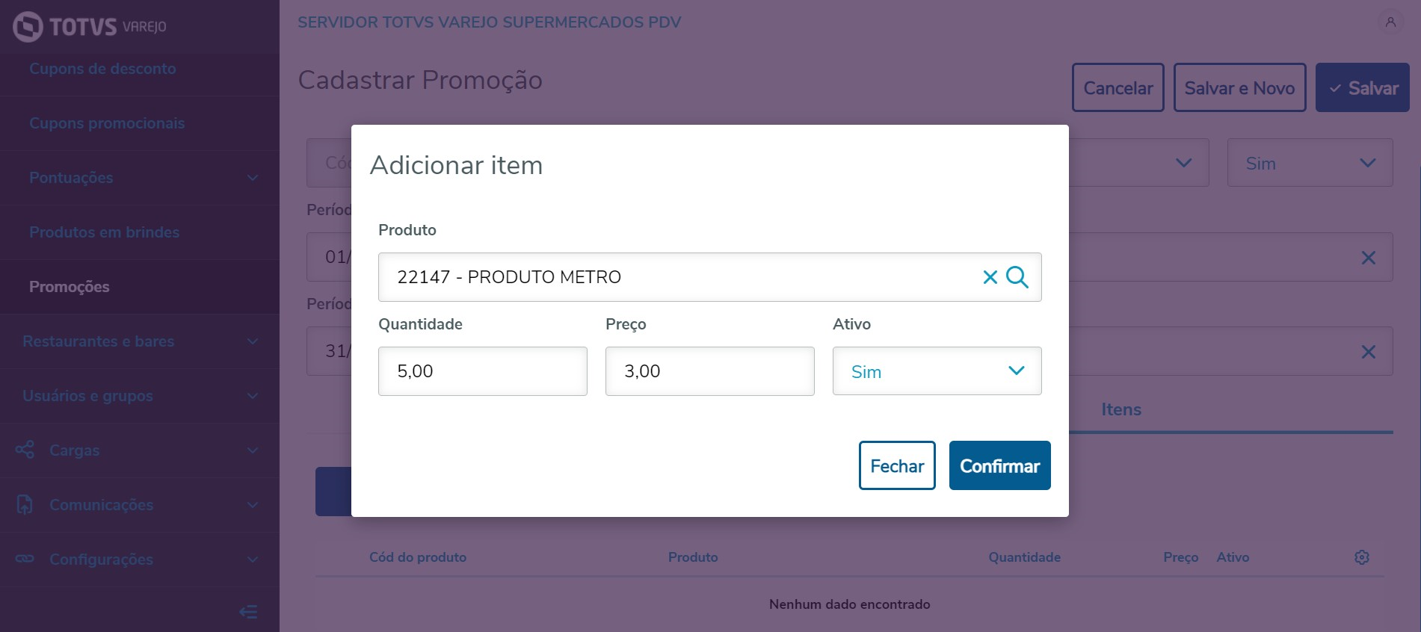Image resolution: width=1421 pixels, height=632 pixels.
Task: Click the Comunicações document icon
Action: click(25, 504)
